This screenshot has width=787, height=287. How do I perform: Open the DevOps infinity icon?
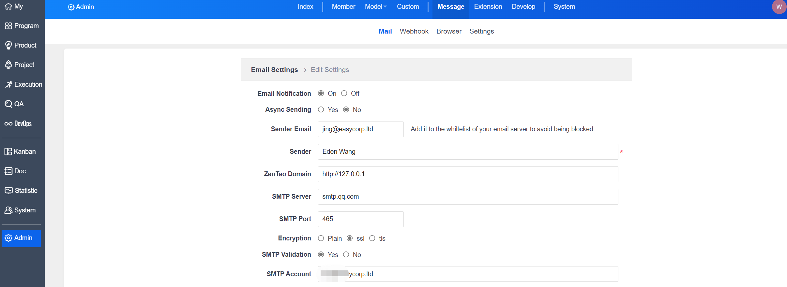[8, 124]
